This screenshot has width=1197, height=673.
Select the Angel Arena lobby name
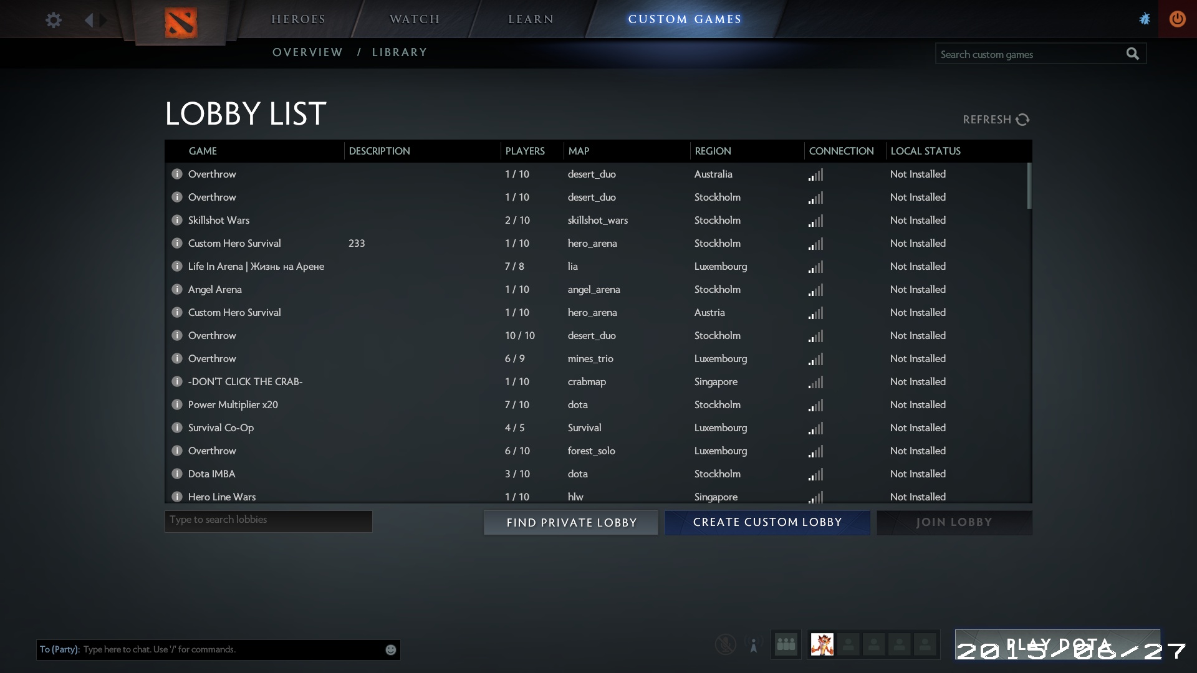point(214,289)
